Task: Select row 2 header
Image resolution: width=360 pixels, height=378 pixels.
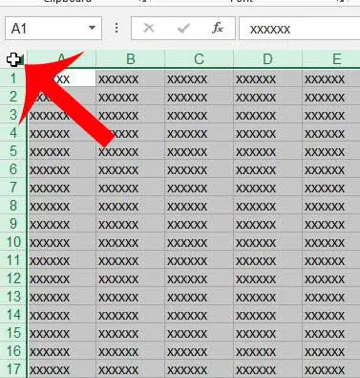Action: tap(13, 97)
